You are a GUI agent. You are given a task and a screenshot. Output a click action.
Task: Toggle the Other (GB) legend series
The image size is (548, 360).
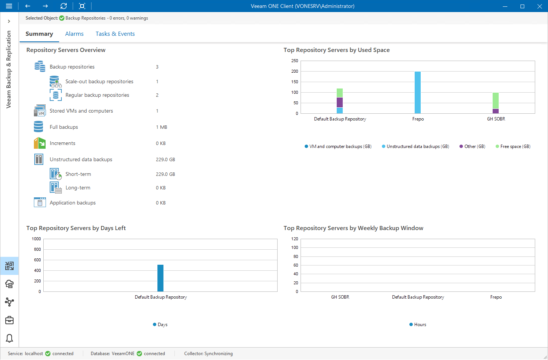pos(472,146)
